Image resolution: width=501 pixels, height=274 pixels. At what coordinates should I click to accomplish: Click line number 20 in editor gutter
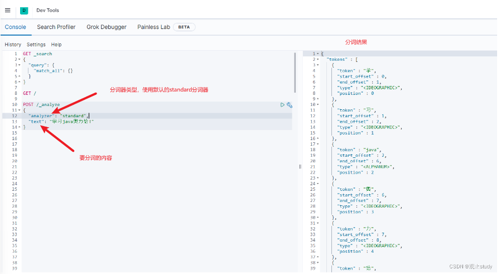point(15,161)
